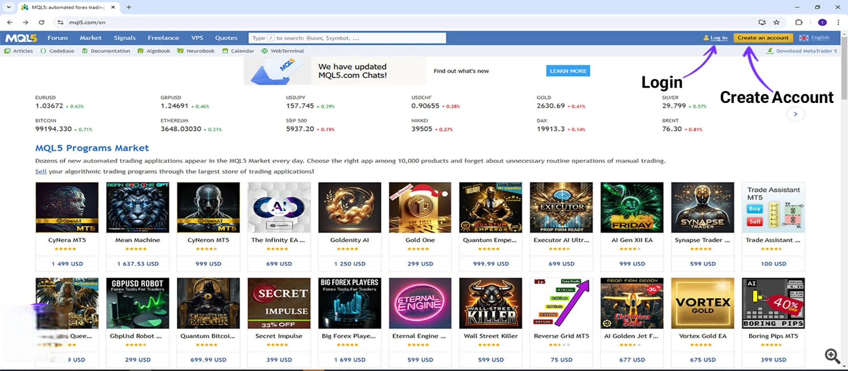Click the 1 499 USD price of CyNera
848x371 pixels.
point(67,264)
